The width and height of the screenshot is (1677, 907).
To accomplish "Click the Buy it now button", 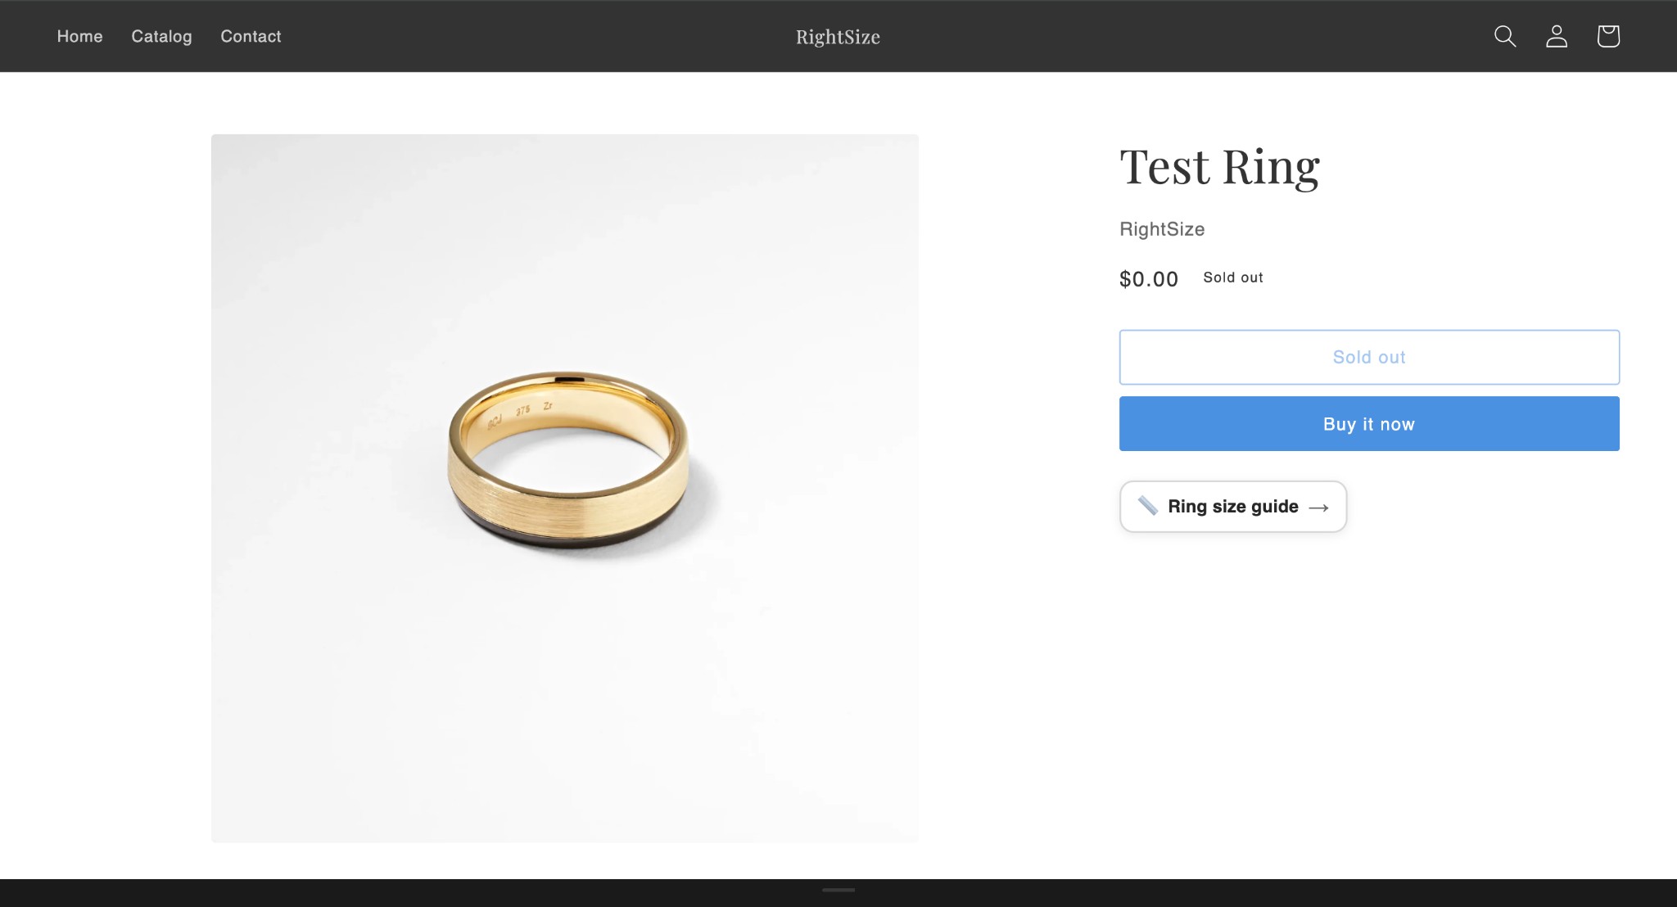I will (1368, 423).
